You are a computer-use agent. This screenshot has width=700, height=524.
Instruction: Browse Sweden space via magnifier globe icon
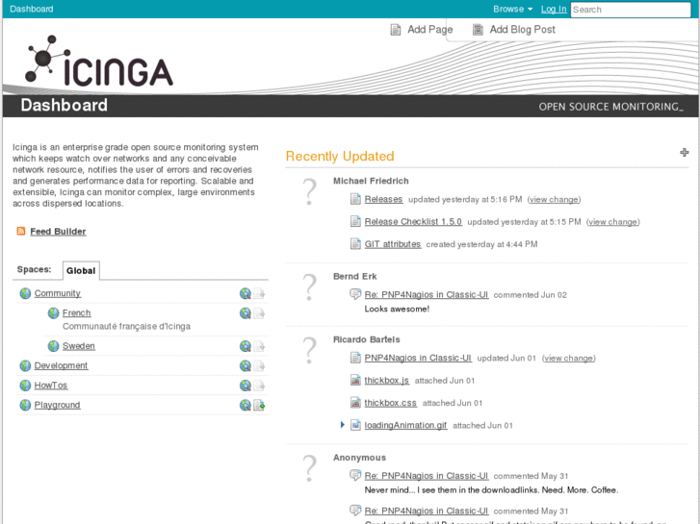pos(246,346)
